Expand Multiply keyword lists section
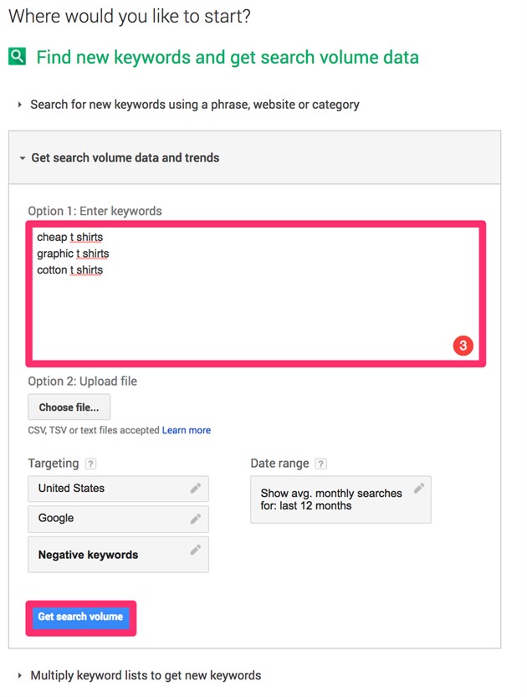 pyautogui.click(x=145, y=675)
